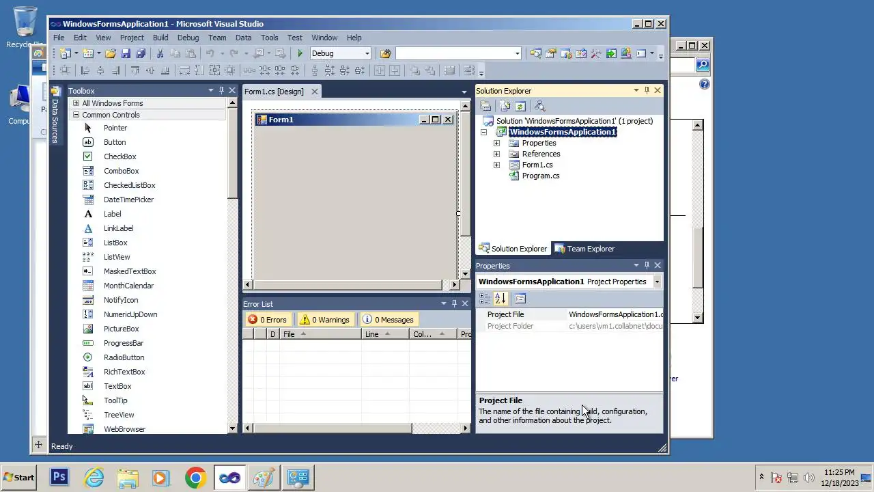The height and width of the screenshot is (492, 874).
Task: Expand the Properties node in Solution Explorer
Action: click(496, 143)
